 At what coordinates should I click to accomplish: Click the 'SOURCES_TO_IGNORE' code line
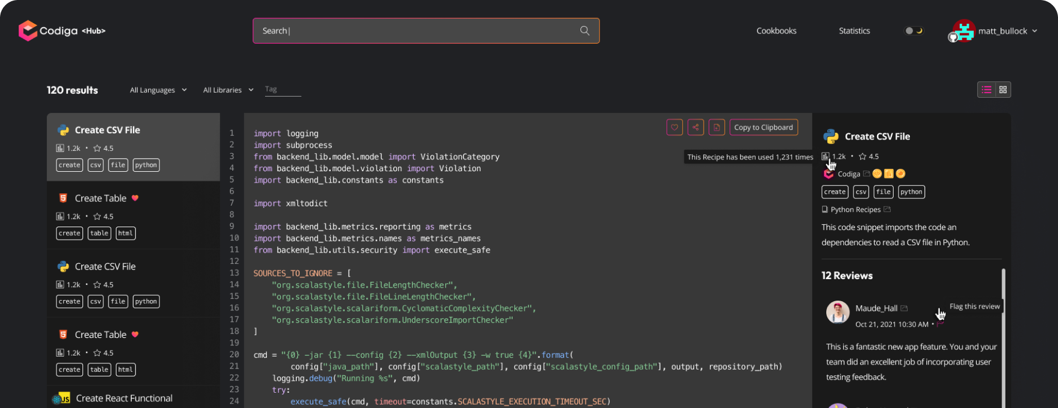pyautogui.click(x=302, y=274)
